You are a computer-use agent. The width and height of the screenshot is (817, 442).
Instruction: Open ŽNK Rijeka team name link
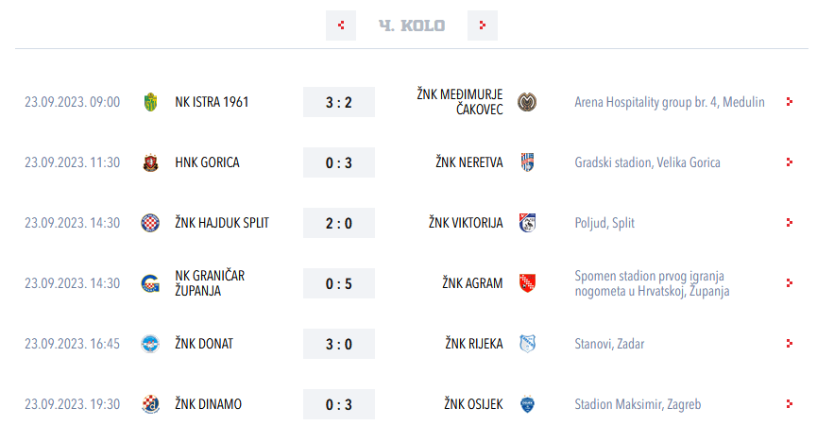(474, 344)
